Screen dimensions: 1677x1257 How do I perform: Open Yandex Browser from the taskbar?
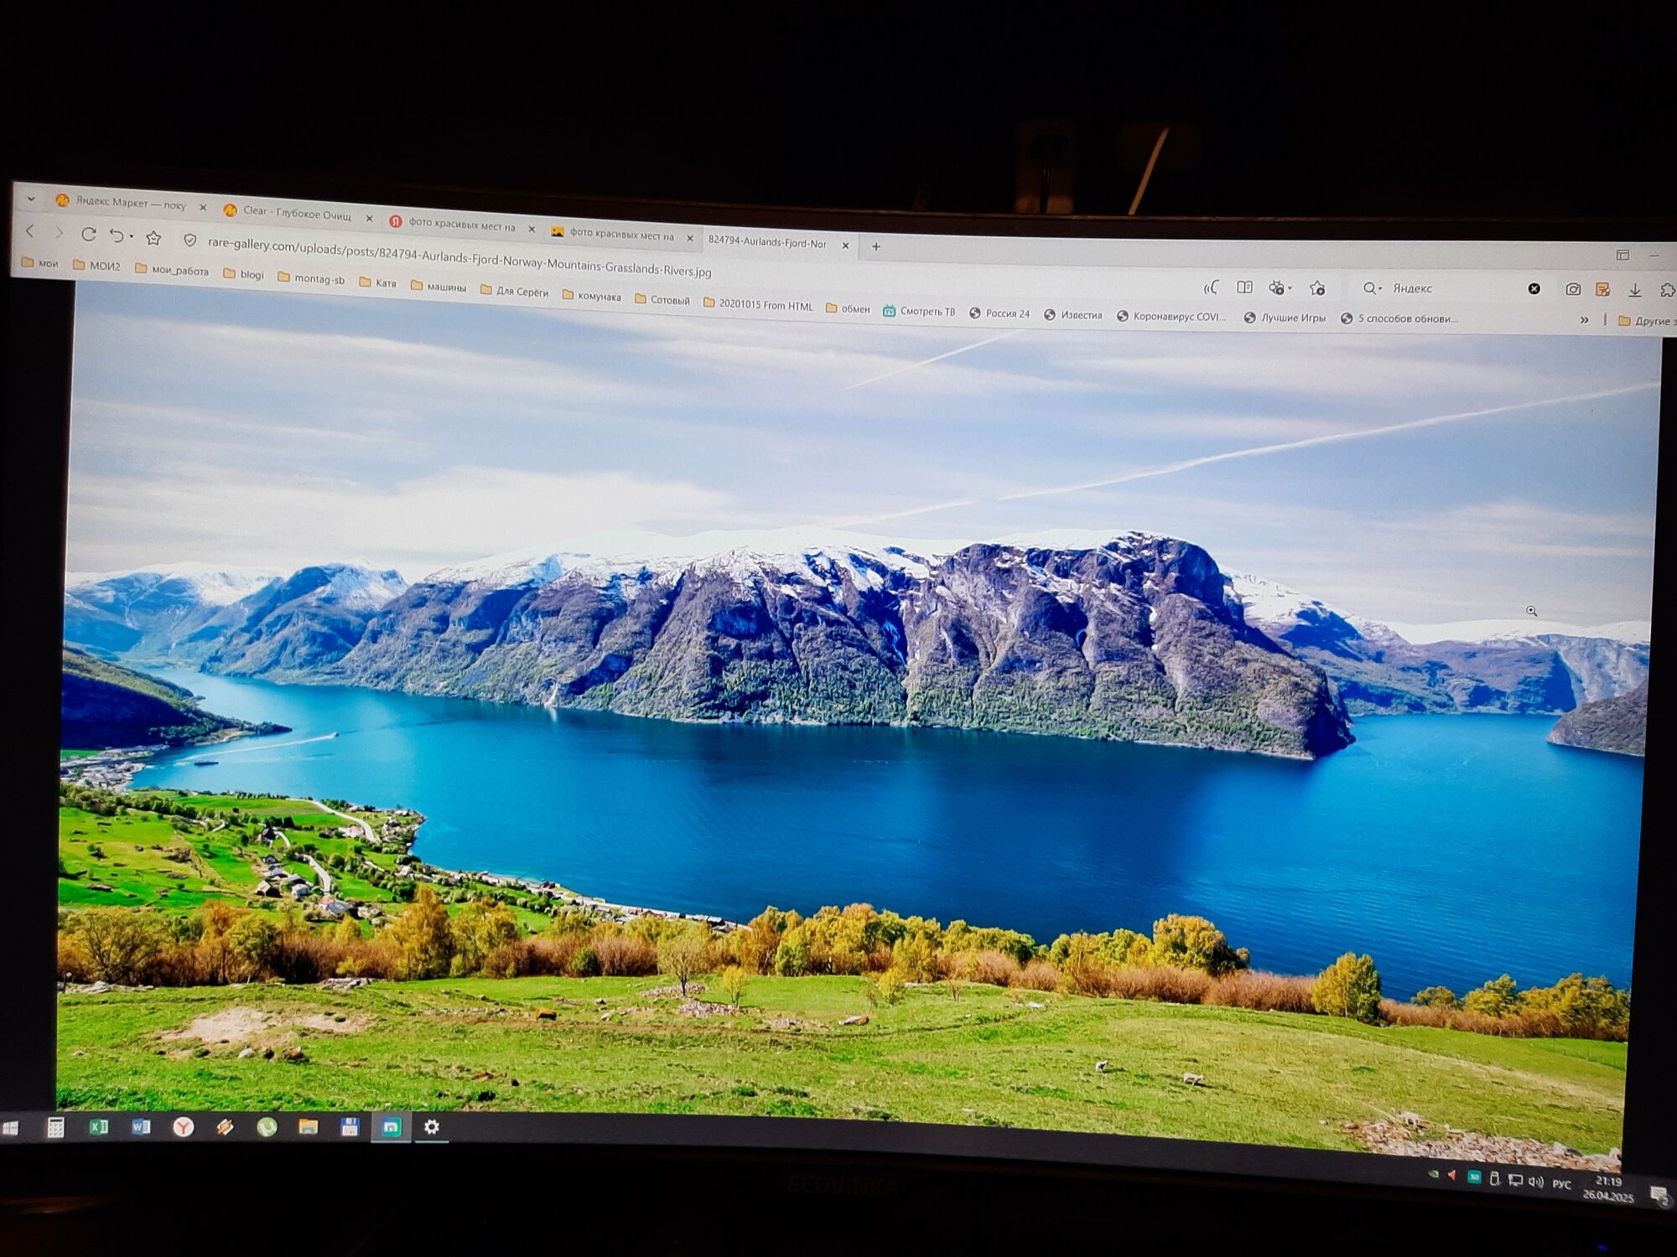click(x=183, y=1127)
